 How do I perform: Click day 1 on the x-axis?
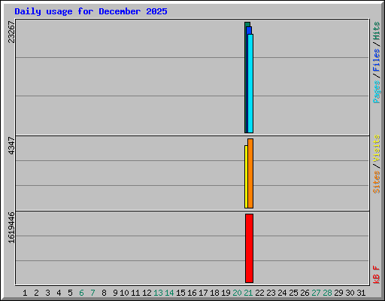(x=25, y=293)
